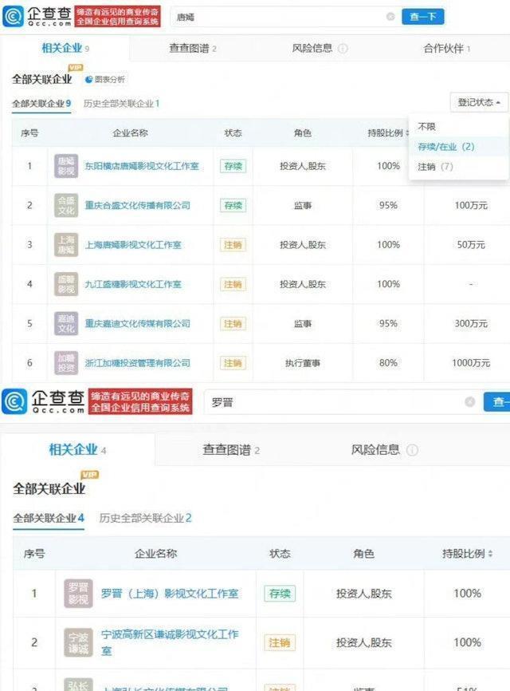Click 罗晋影视 company logo thumbnail

(78, 594)
